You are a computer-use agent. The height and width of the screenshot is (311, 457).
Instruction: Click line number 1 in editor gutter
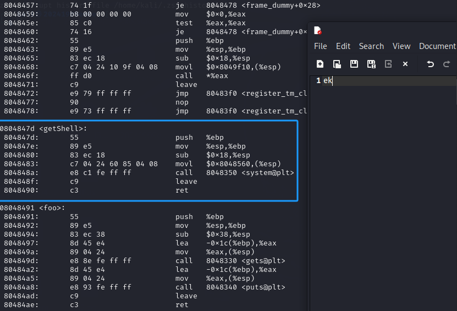[x=318, y=80]
